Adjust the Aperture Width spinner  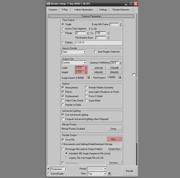(120, 63)
